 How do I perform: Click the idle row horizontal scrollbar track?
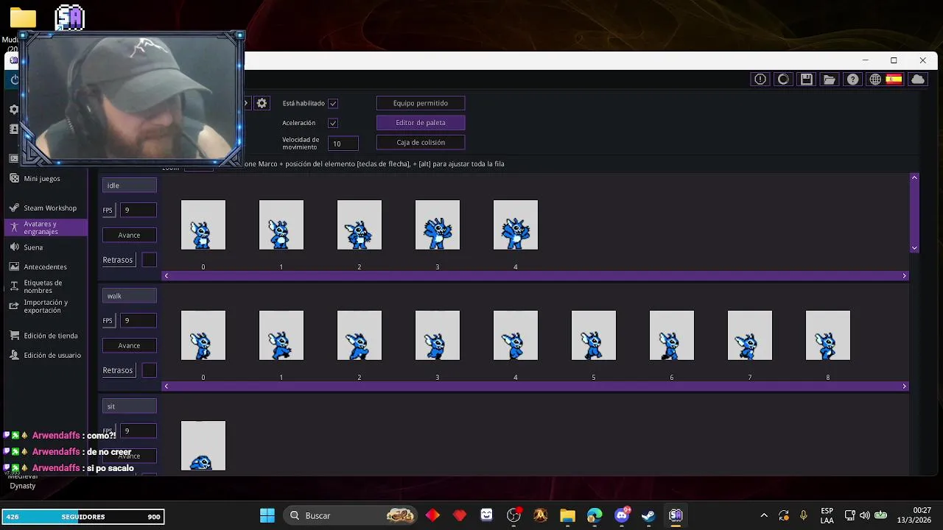[535, 276]
